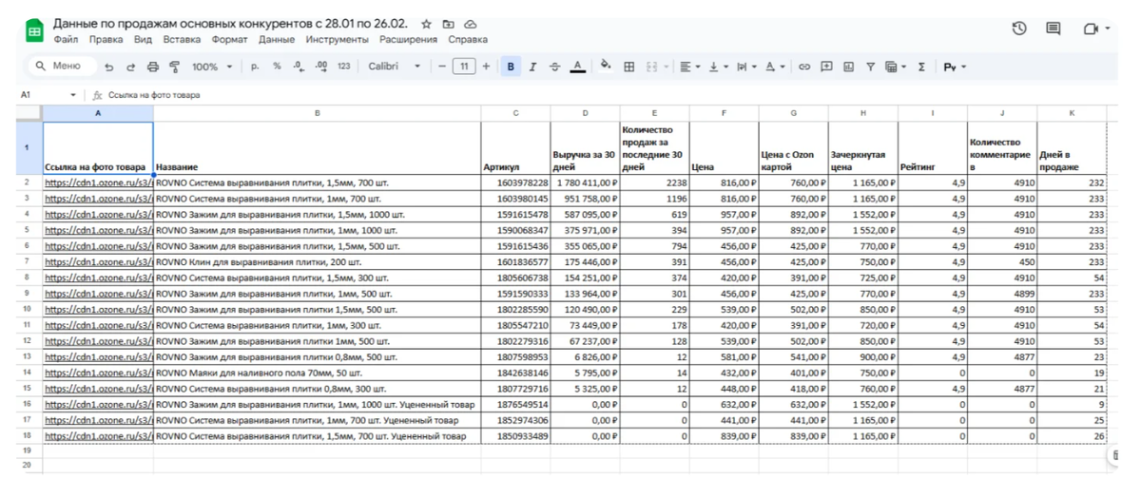This screenshot has height=498, width=1141.
Task: Open the zoom 100% dropdown
Action: click(212, 67)
